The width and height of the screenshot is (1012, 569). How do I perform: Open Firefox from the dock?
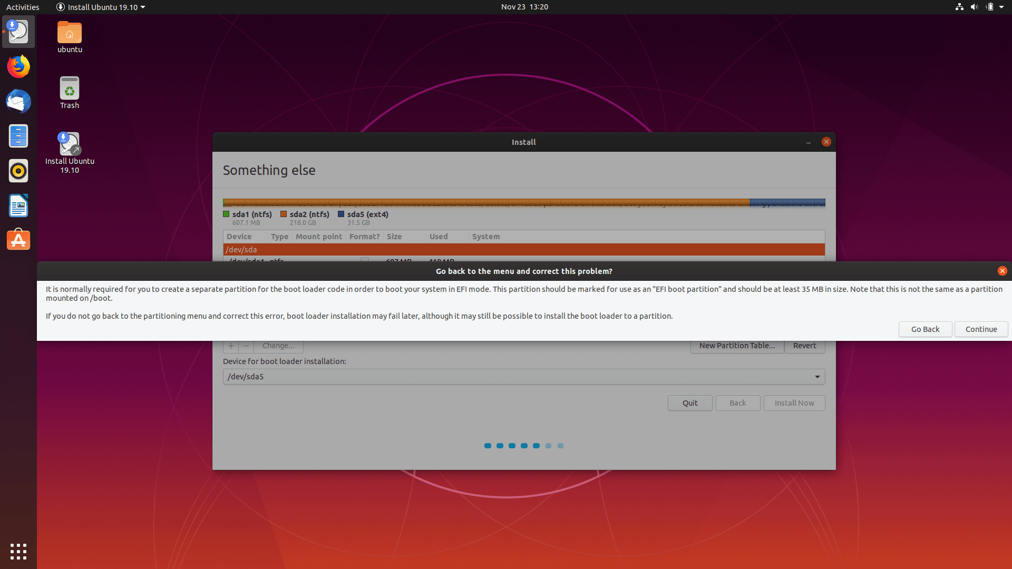point(18,67)
